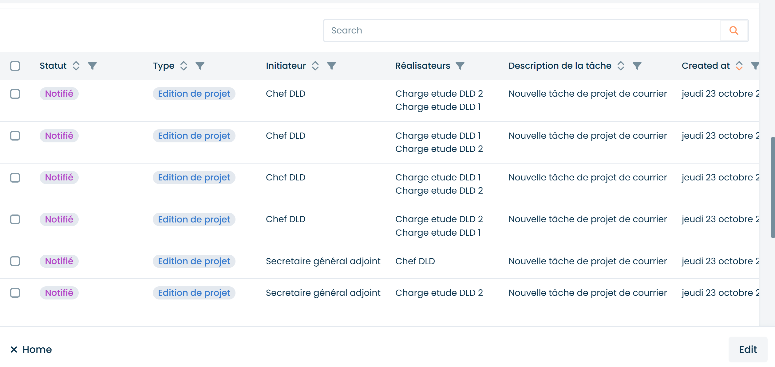
Task: Open the Initiateur column filter
Action: coord(331,66)
